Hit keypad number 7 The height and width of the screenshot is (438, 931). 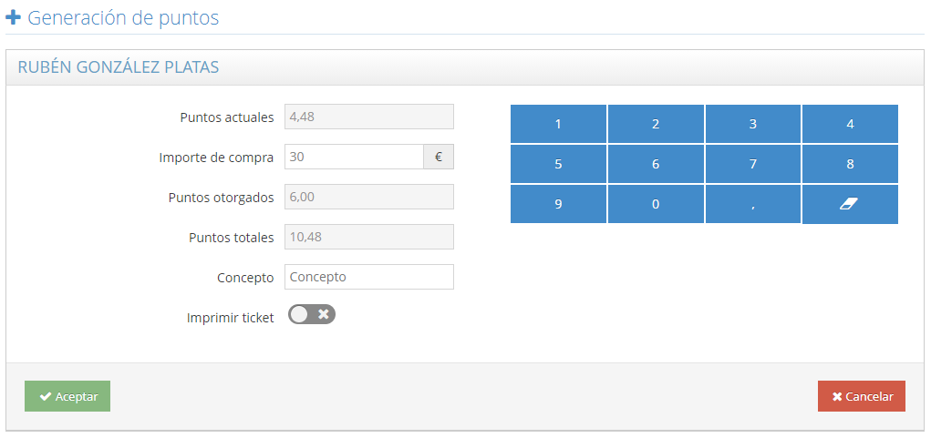pos(753,165)
